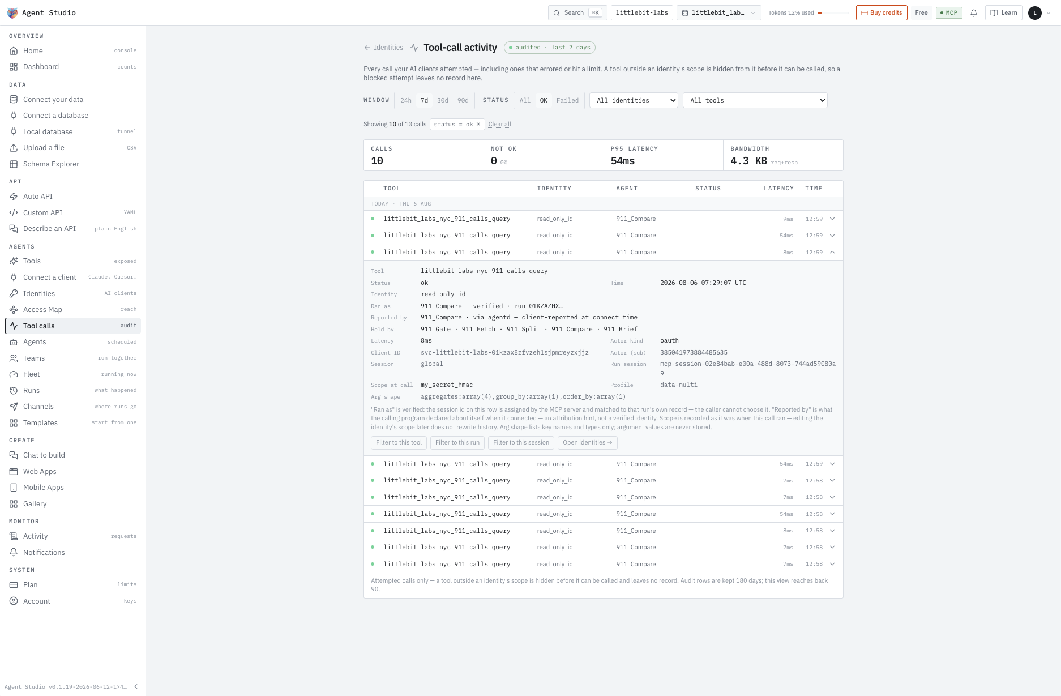Expand the 9ms call row at 12:59

[x=832, y=219]
